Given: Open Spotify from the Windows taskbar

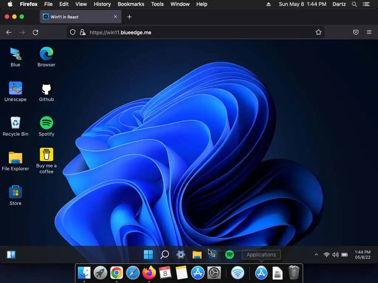Looking at the screenshot, I should tap(230, 255).
